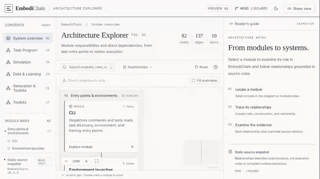320x179 pixels.
Task: Open the Generation & Toolkits section
Action: [x=28, y=88]
